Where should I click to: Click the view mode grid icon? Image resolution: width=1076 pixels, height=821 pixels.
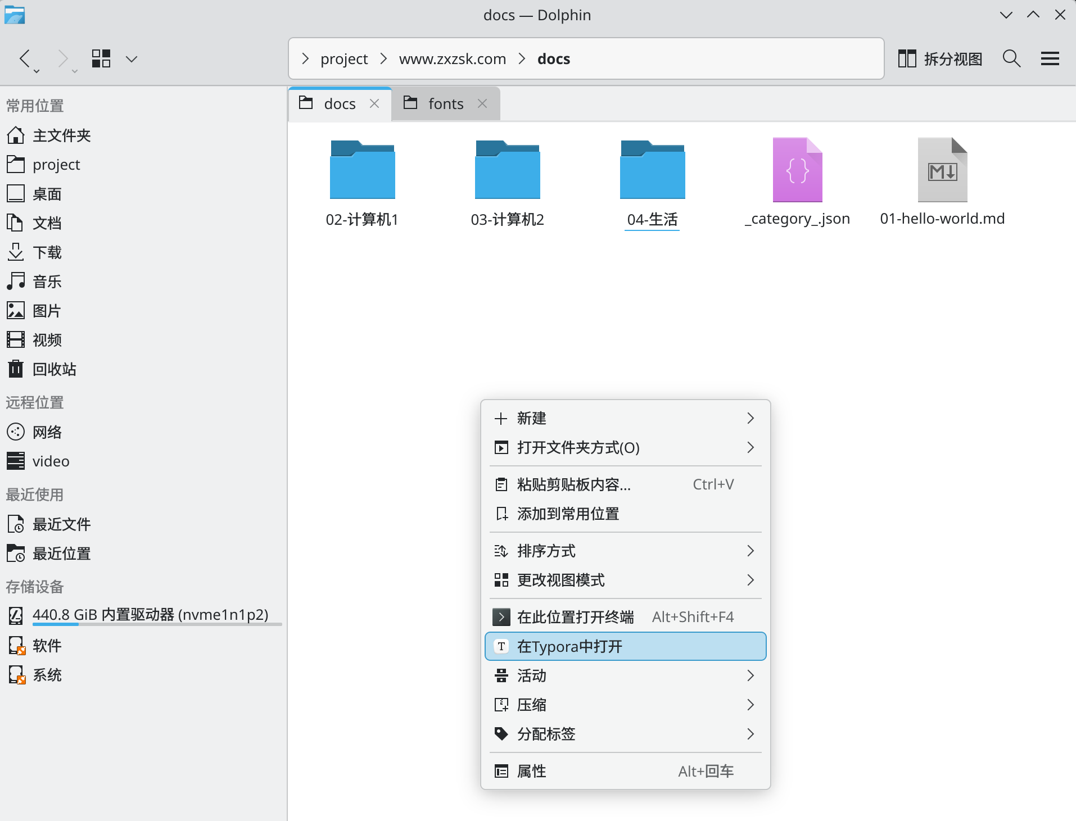(101, 58)
